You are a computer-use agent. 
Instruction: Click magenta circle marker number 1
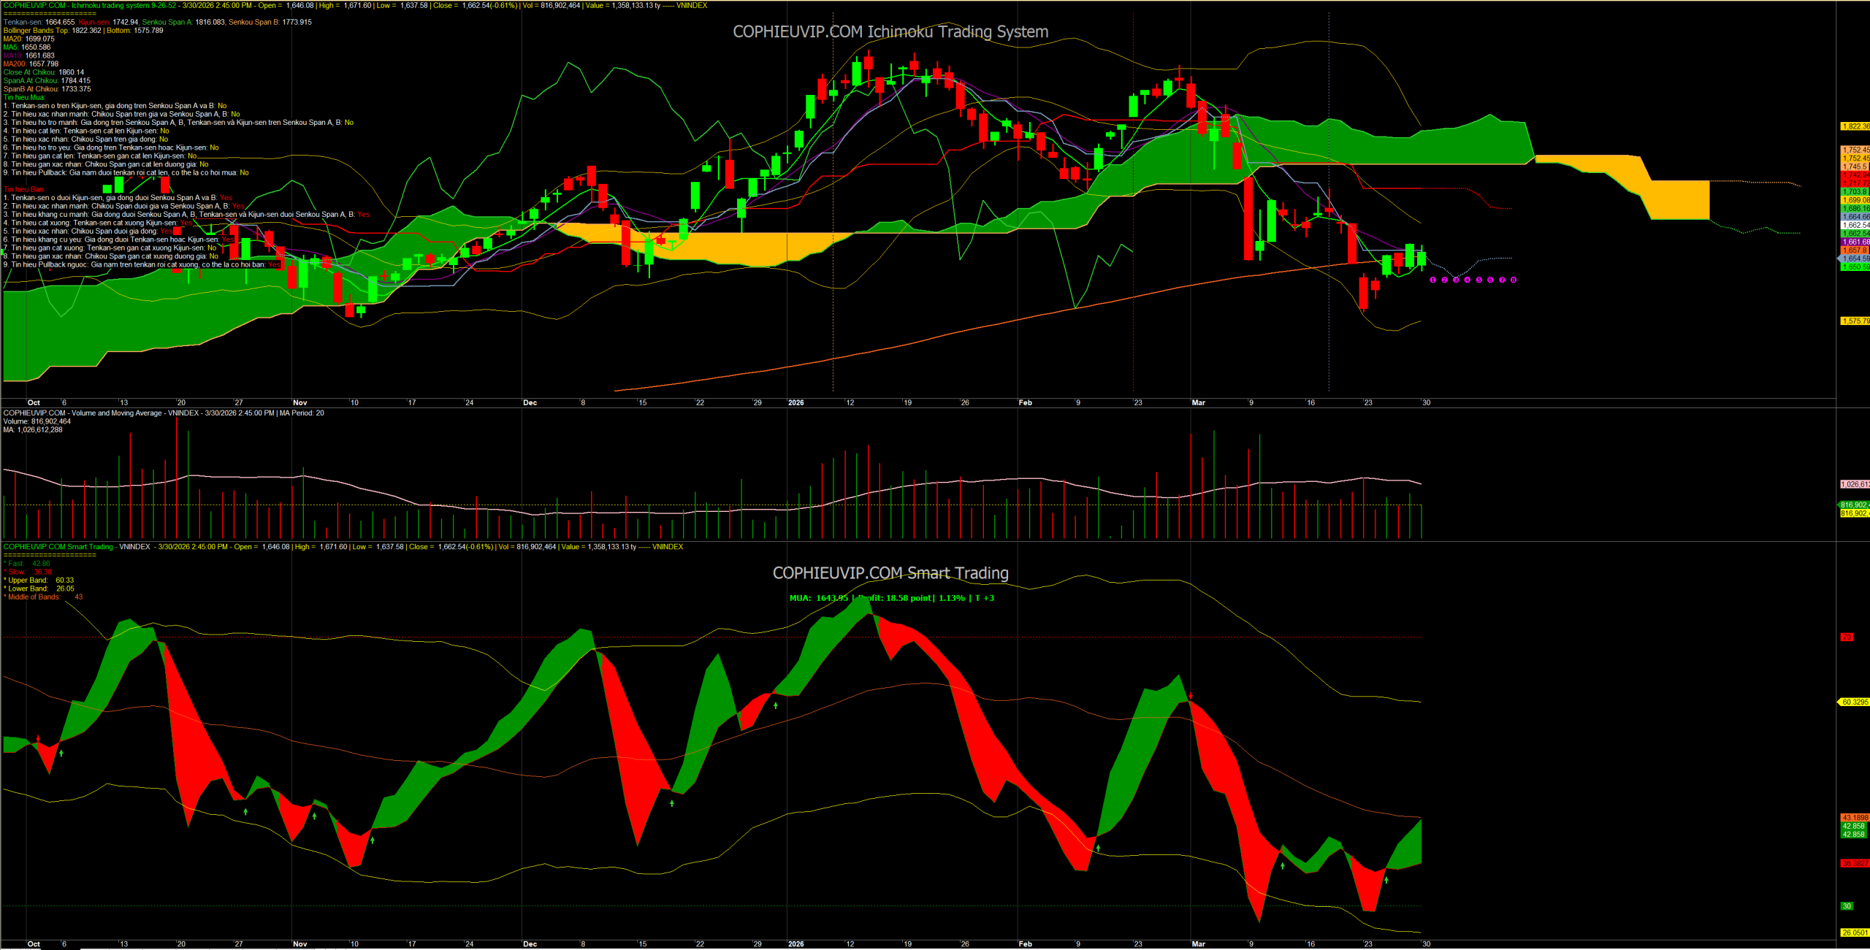(1432, 280)
